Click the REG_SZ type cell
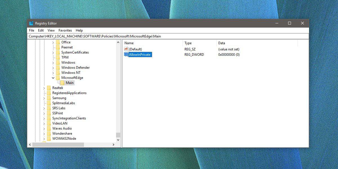Viewport: 338px width, 169px height. [190, 49]
